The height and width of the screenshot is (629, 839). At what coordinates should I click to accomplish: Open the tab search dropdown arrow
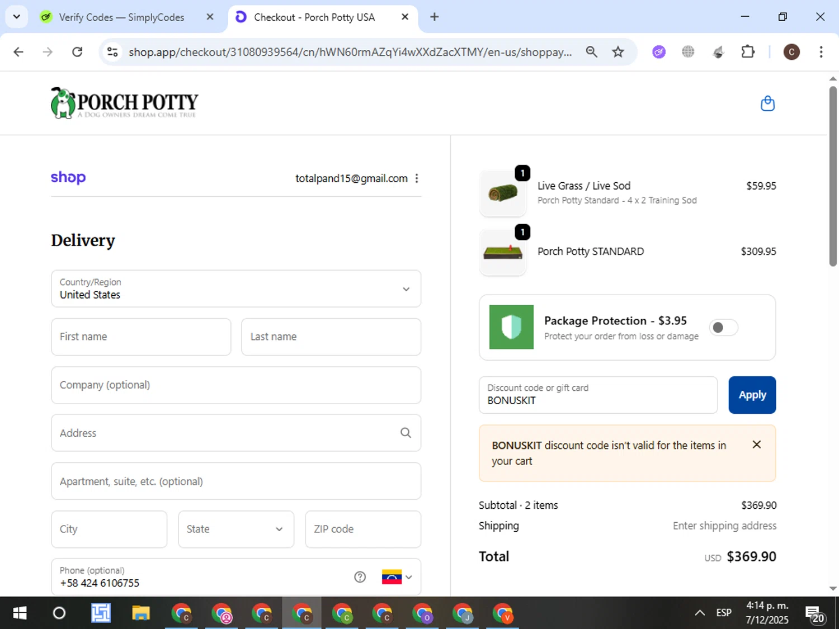[17, 17]
